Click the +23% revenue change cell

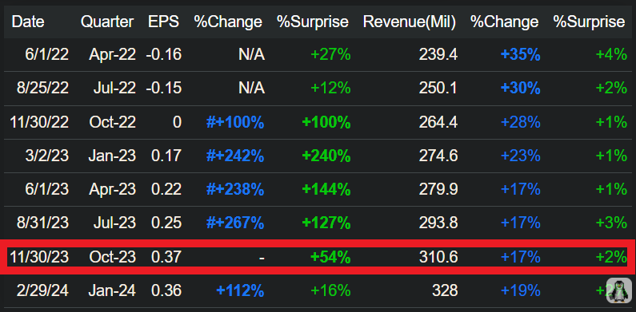(x=521, y=156)
